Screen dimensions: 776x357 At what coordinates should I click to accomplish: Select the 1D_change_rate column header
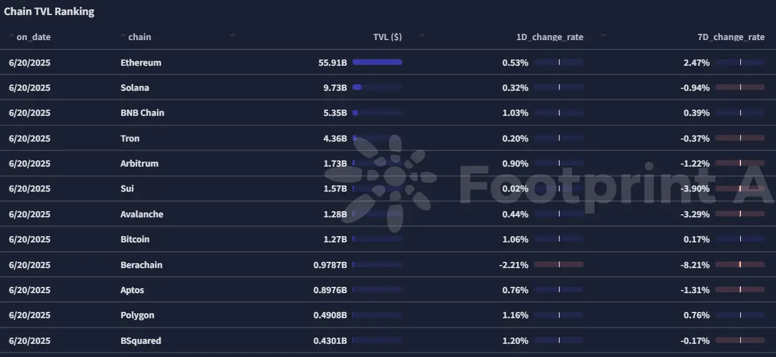pyautogui.click(x=550, y=37)
